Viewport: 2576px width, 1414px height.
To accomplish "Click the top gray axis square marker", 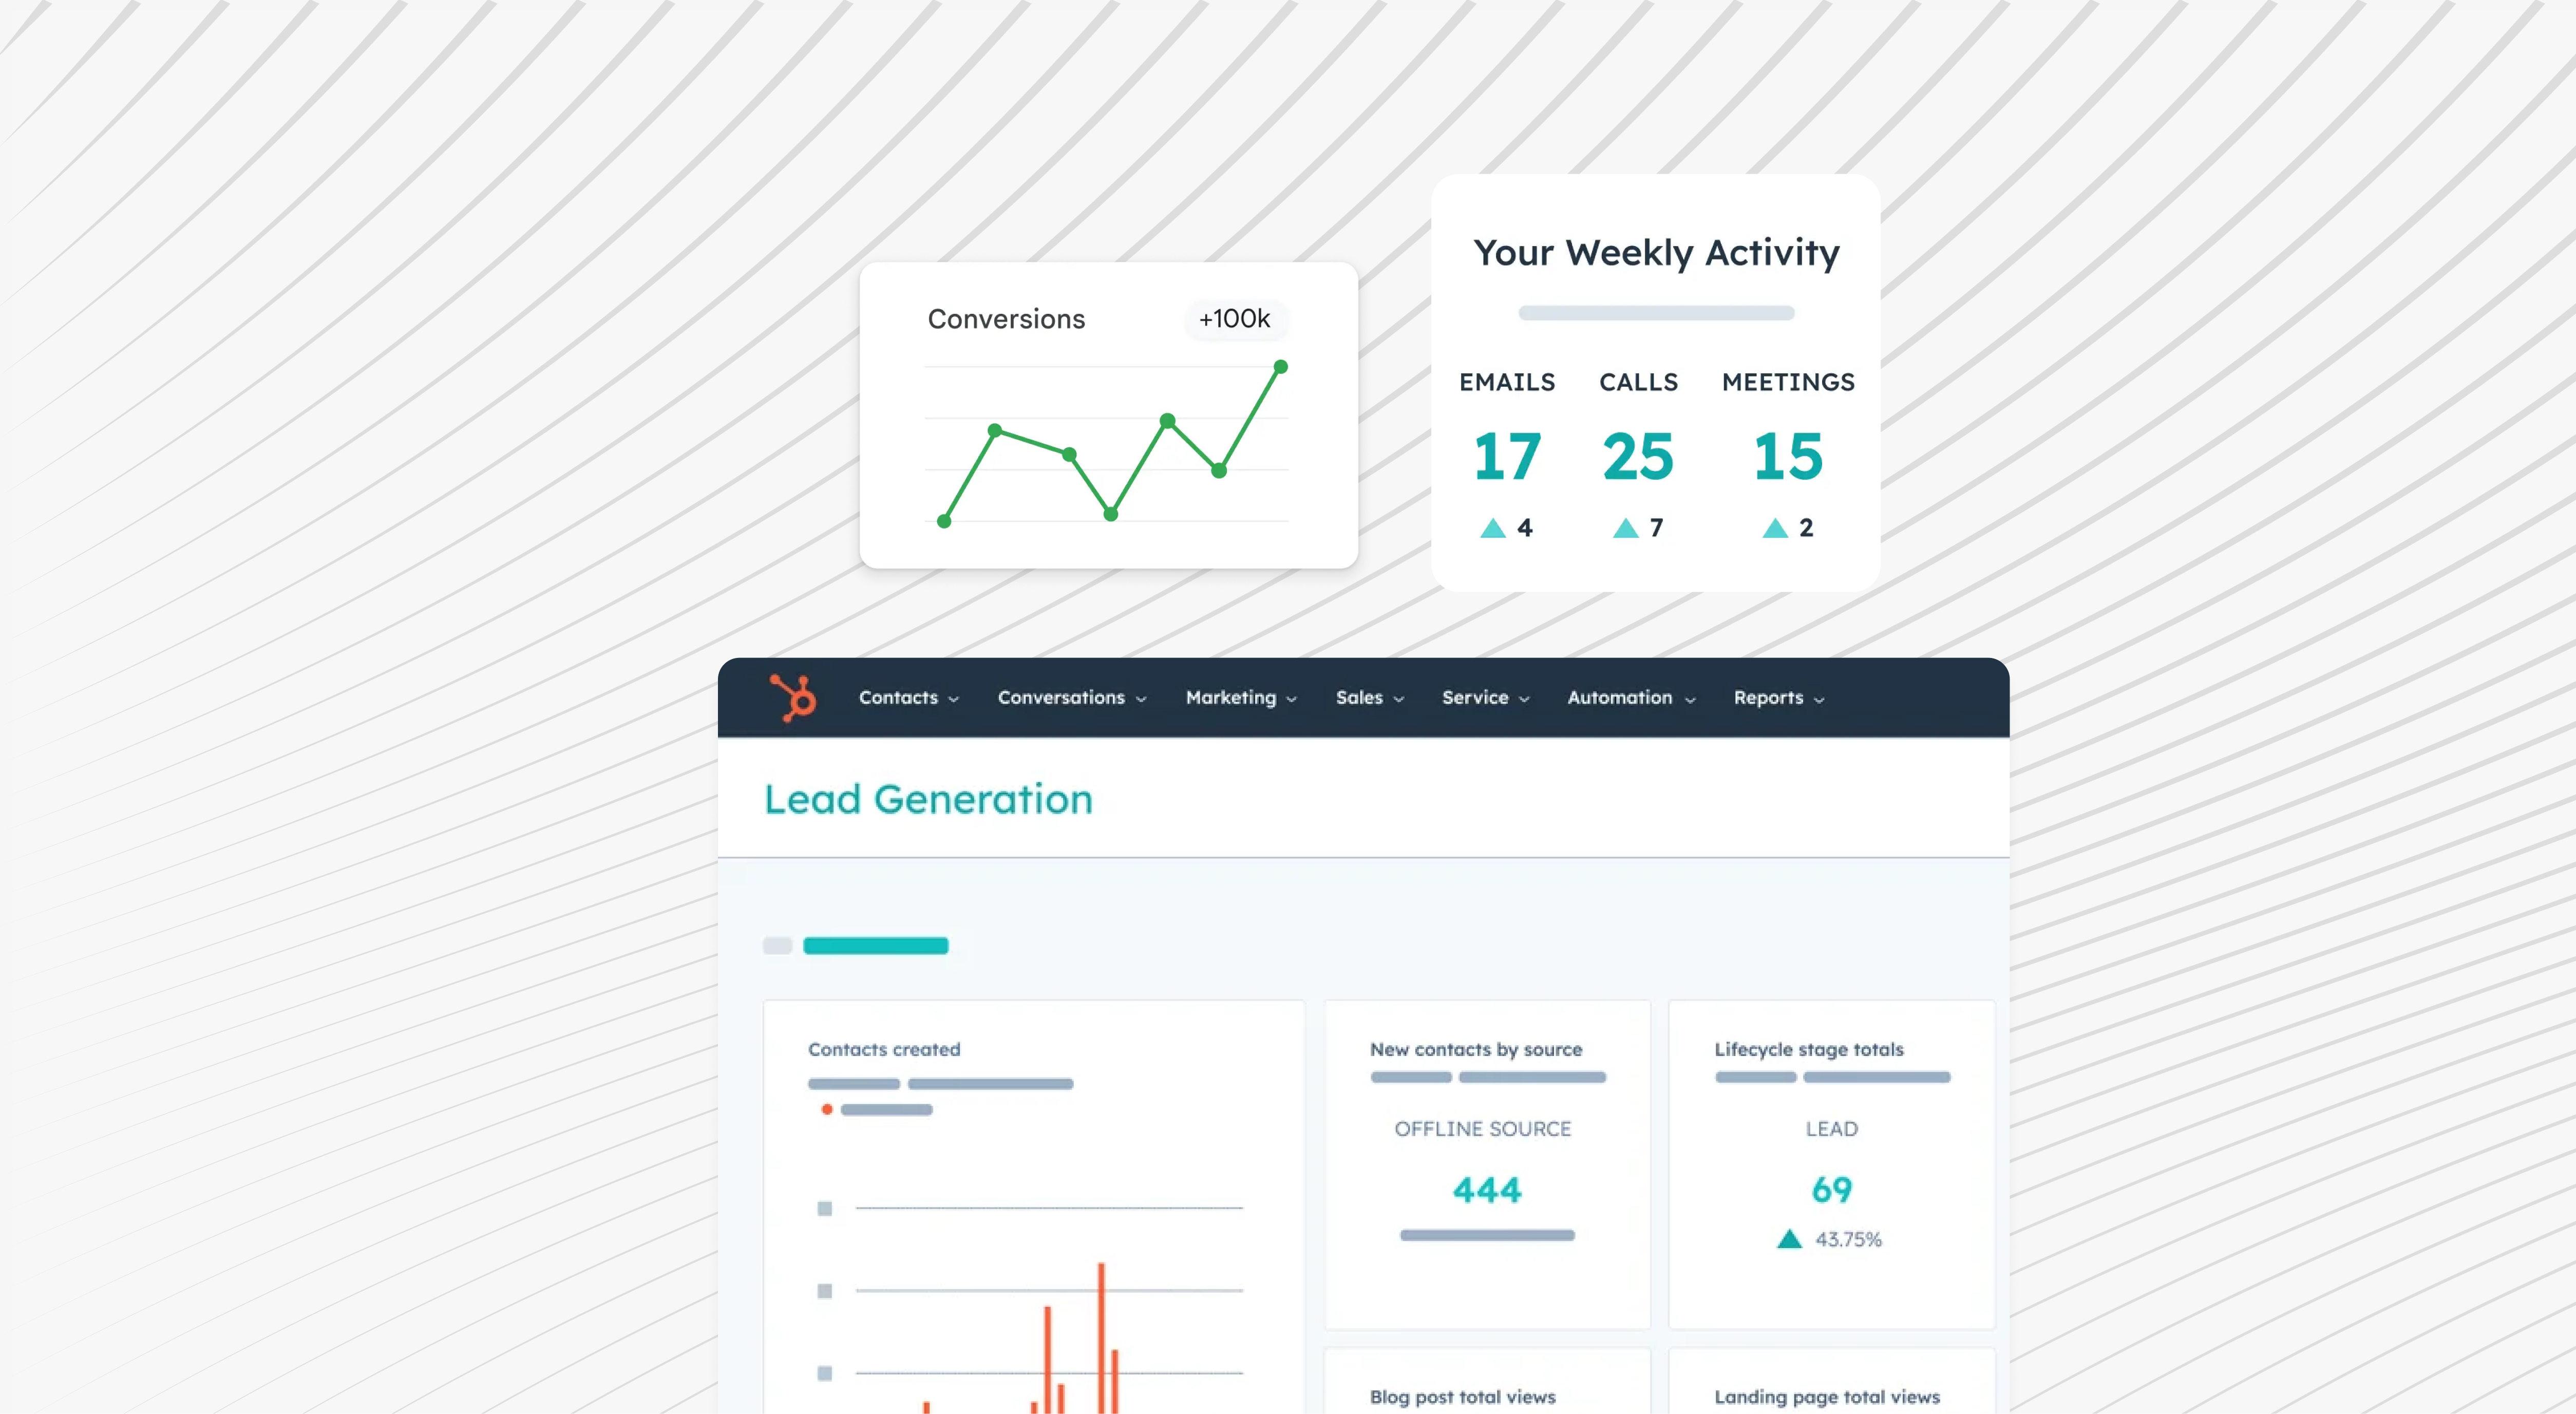I will [x=824, y=1208].
